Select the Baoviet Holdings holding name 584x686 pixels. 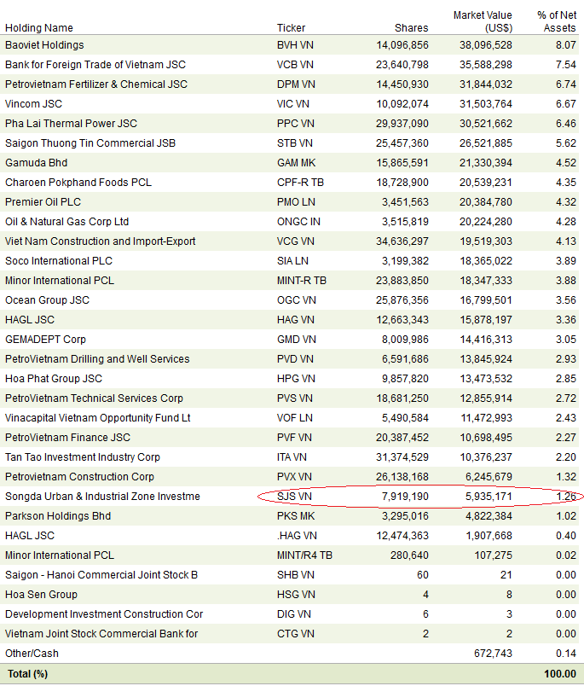click(x=44, y=45)
